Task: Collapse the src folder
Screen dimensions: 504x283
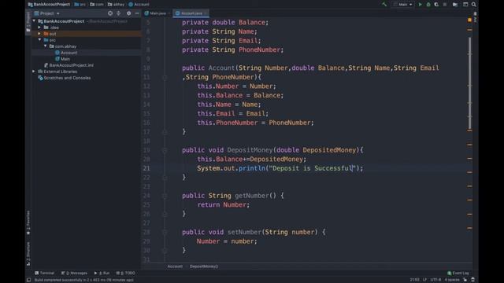Action: [39, 40]
